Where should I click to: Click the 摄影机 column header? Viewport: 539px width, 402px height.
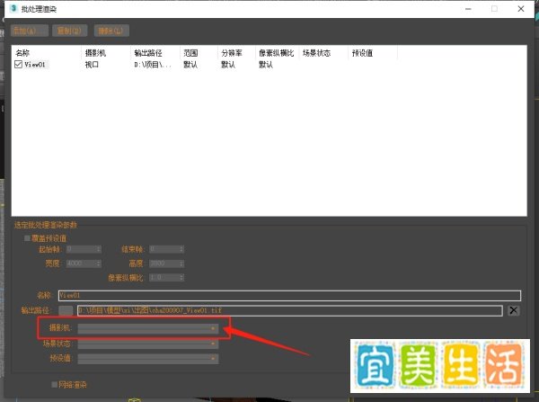(x=95, y=53)
